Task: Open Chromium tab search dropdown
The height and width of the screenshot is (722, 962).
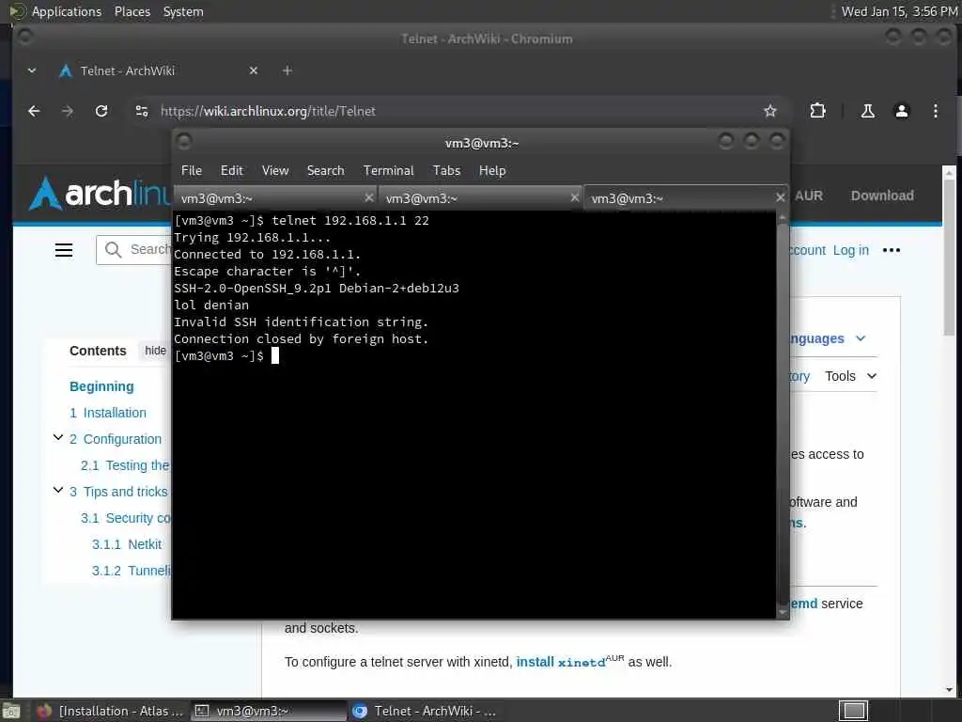Action: click(32, 71)
